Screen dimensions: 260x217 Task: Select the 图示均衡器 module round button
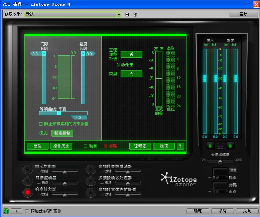tap(28, 169)
